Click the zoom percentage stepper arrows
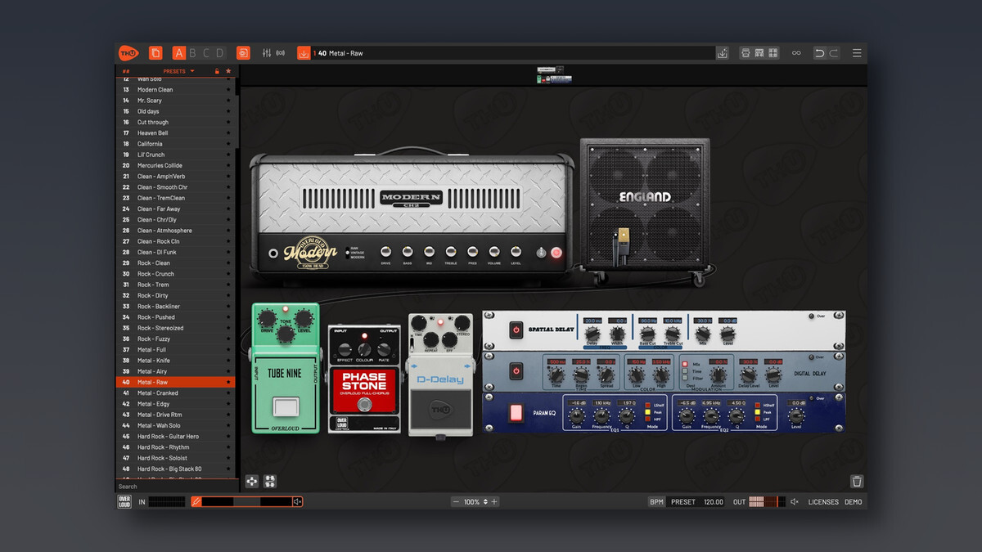982x552 pixels. (x=485, y=501)
